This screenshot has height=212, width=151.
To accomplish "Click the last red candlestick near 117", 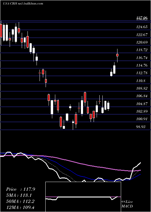I will [117, 55].
